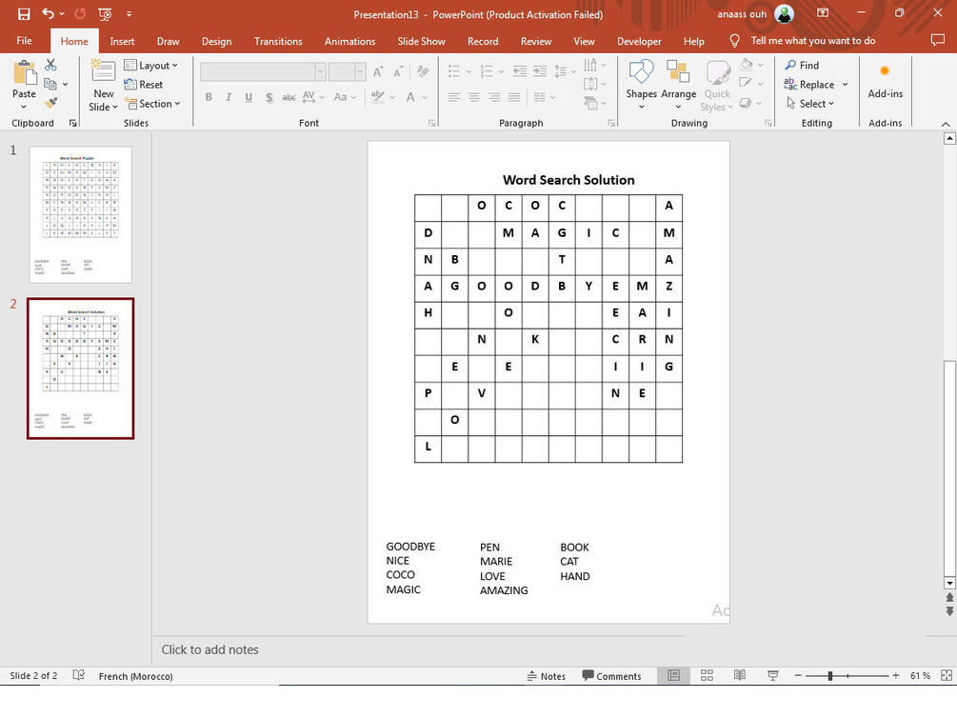Click Notes button in status bar
Viewport: 957px width, 718px height.
pos(547,675)
